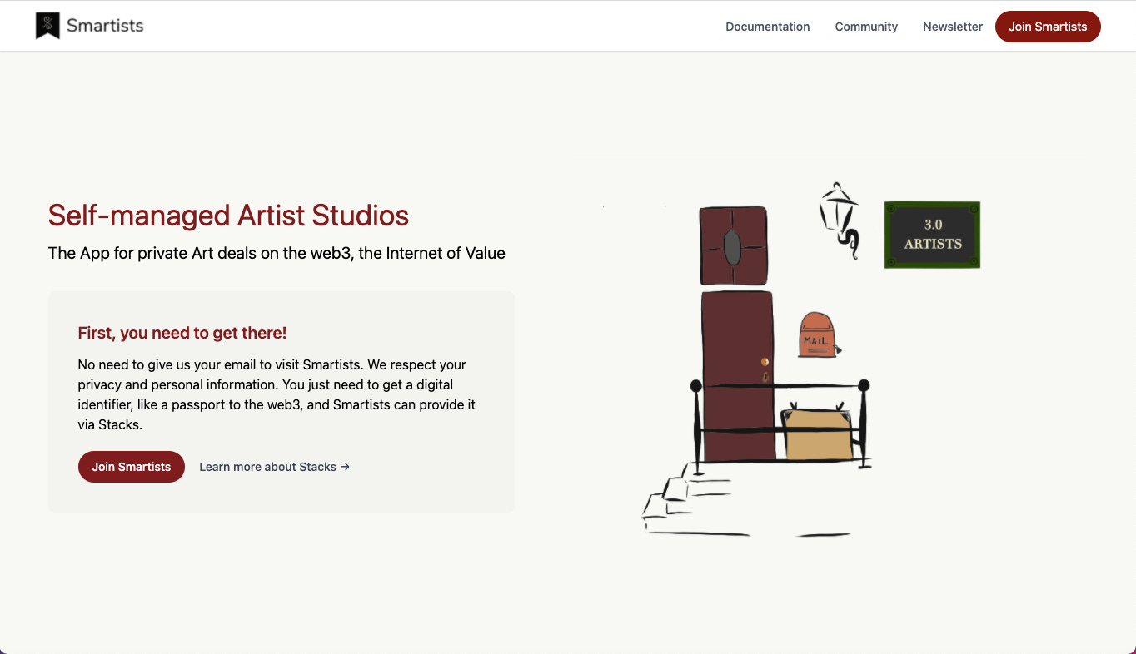
Task: Click the Smartists brand name in header
Action: click(105, 26)
